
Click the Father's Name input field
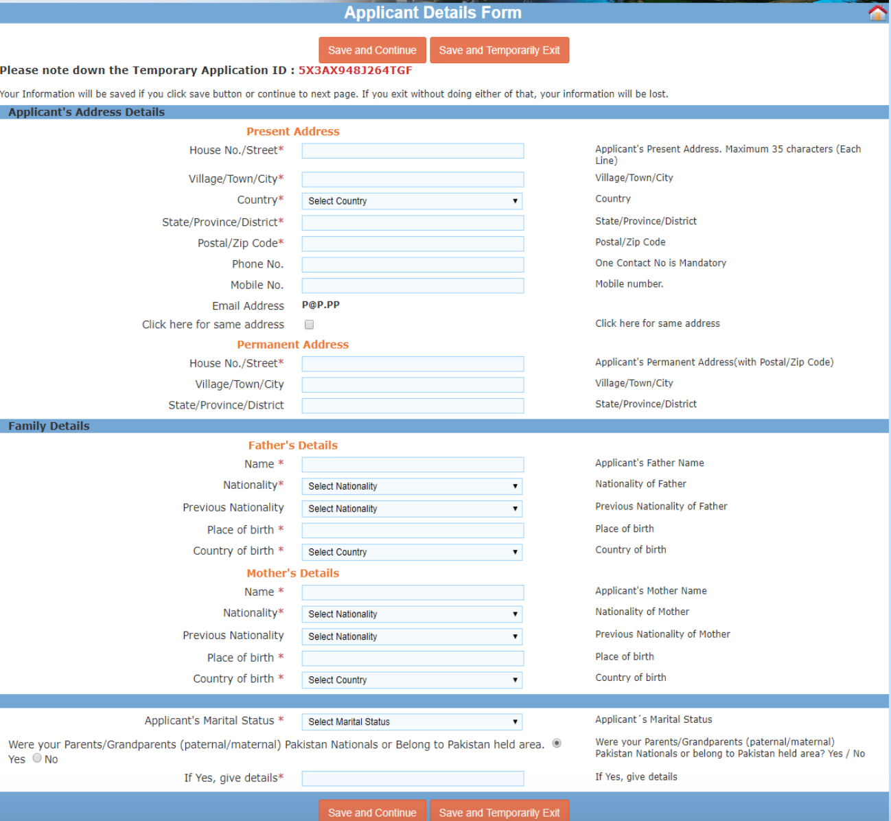point(412,464)
